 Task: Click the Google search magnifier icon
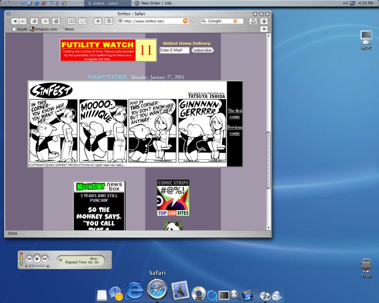coord(204,21)
